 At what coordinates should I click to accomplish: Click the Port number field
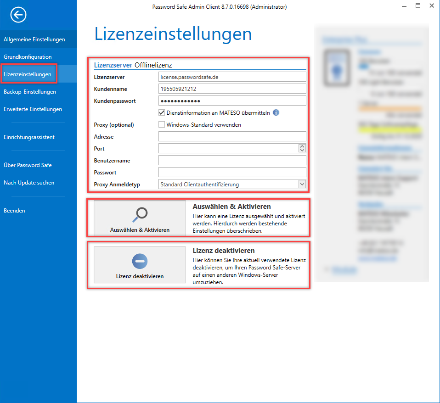[228, 148]
